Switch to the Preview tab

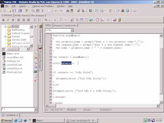(58, 26)
